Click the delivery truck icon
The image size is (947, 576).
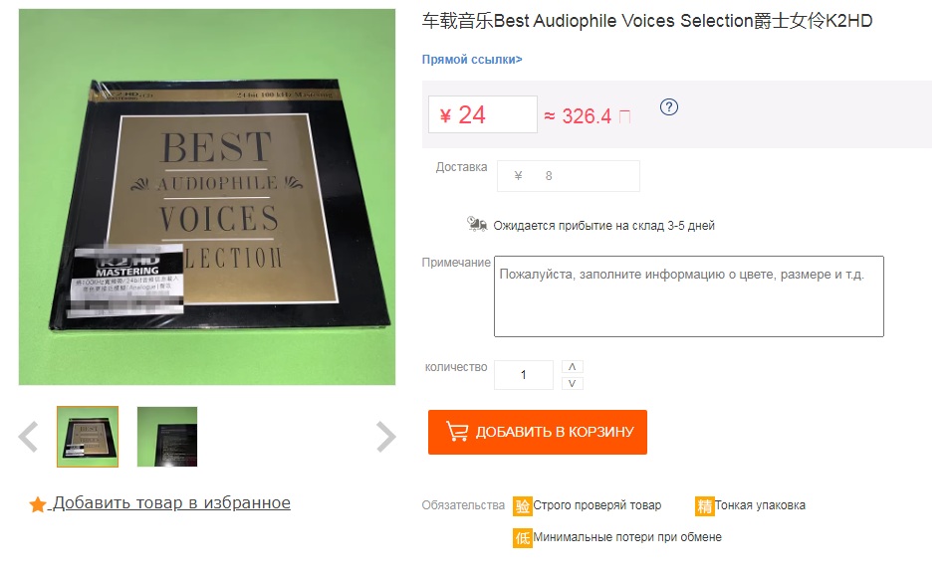pyautogui.click(x=476, y=225)
